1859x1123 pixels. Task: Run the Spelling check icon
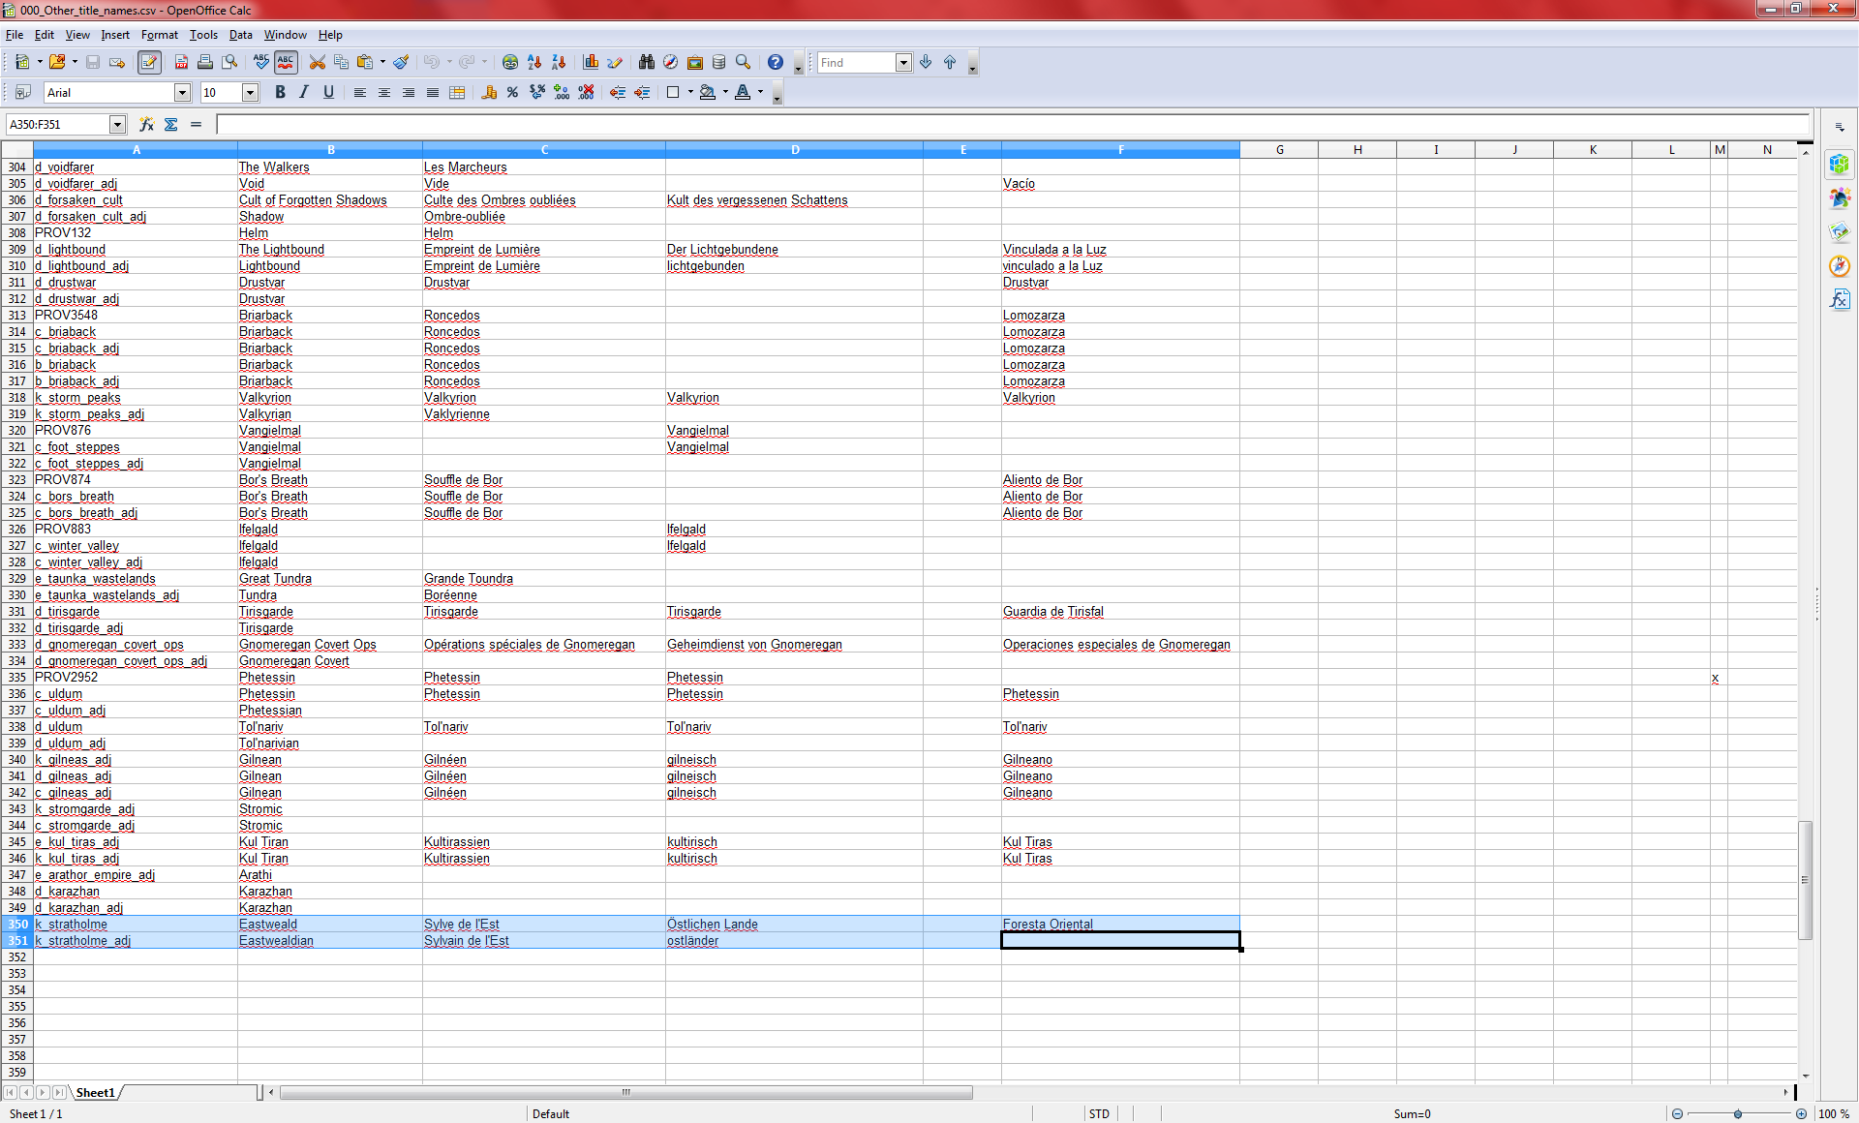261,62
